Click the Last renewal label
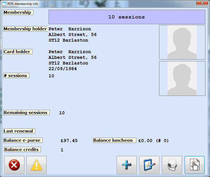 [x=19, y=131]
